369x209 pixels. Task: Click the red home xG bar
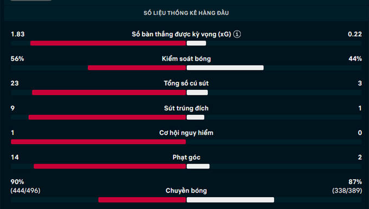pos(108,43)
